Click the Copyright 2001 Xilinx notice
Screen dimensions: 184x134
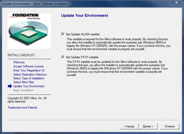(x=27, y=100)
